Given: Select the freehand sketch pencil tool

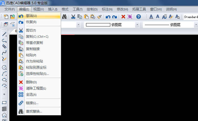Looking at the screenshot, I should [4, 59].
